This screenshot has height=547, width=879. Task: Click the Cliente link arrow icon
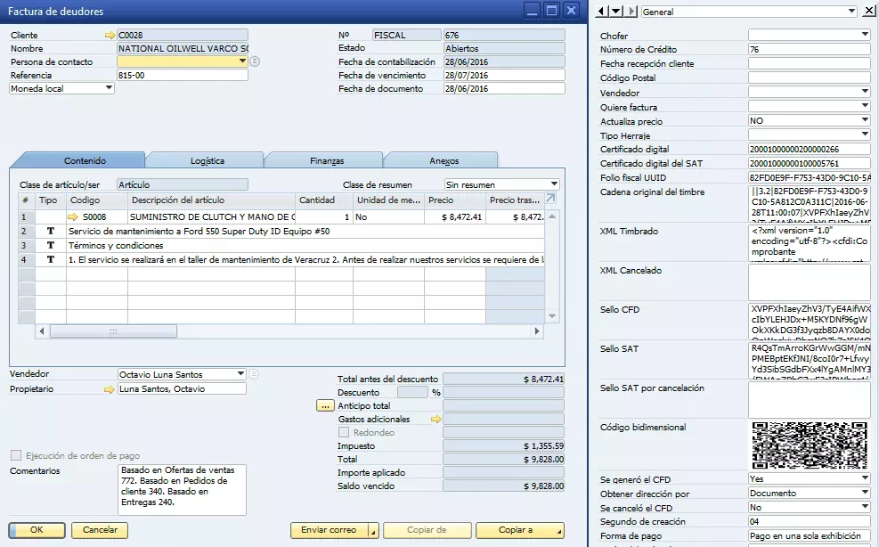(110, 36)
